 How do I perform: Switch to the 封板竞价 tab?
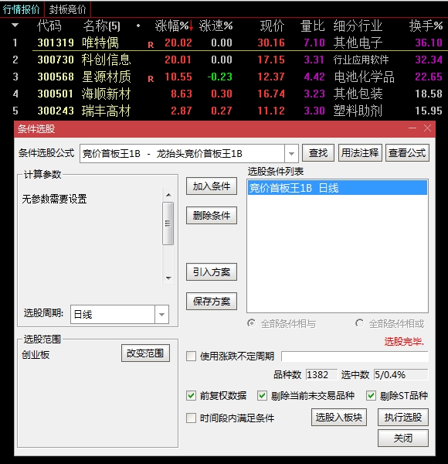coord(68,9)
